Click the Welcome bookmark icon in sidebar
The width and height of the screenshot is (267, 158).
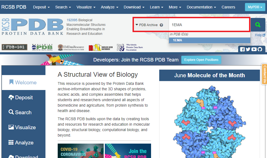pyautogui.click(x=11, y=82)
